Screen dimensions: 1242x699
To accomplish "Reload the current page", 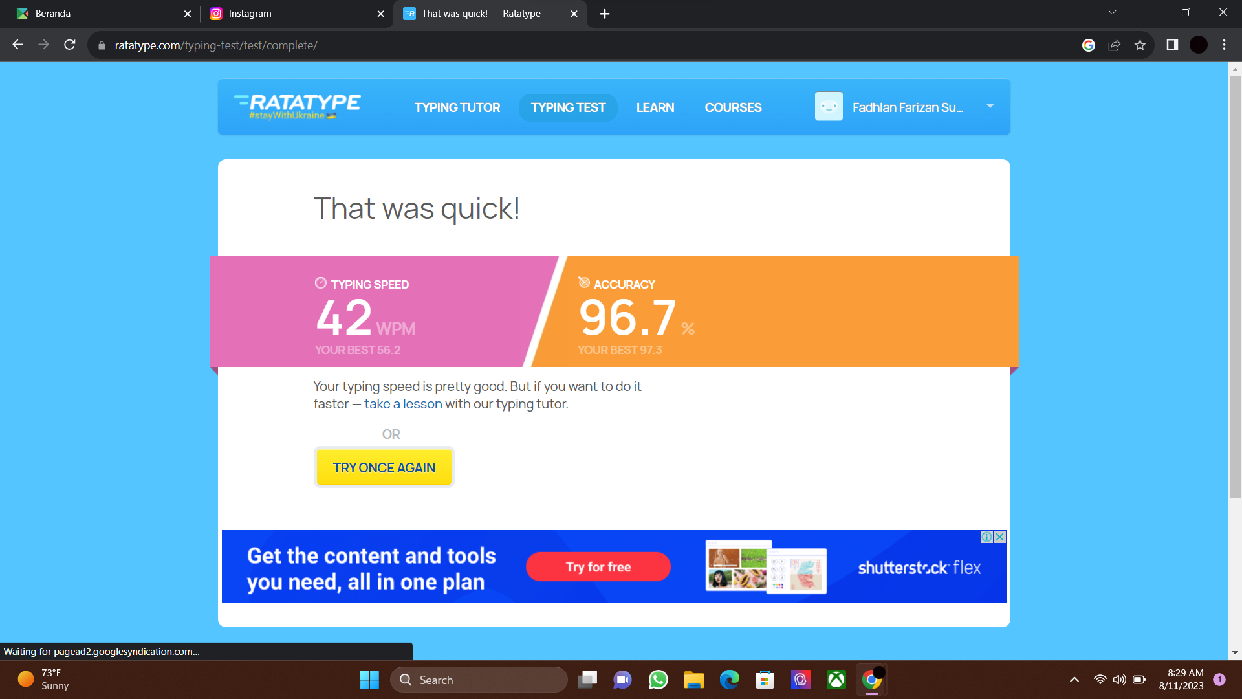I will (70, 45).
